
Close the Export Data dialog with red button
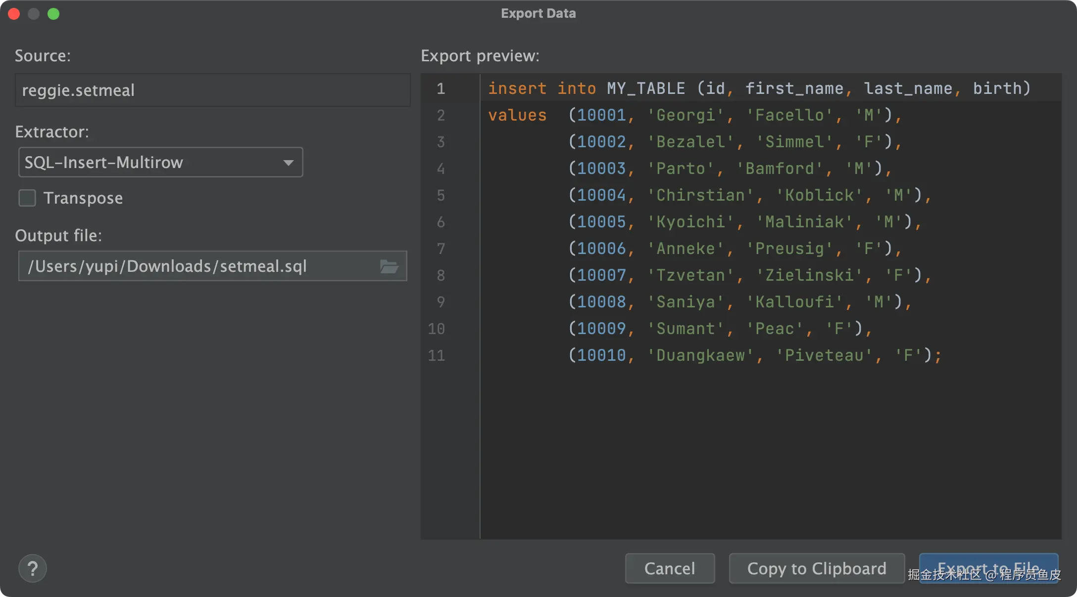pyautogui.click(x=14, y=14)
